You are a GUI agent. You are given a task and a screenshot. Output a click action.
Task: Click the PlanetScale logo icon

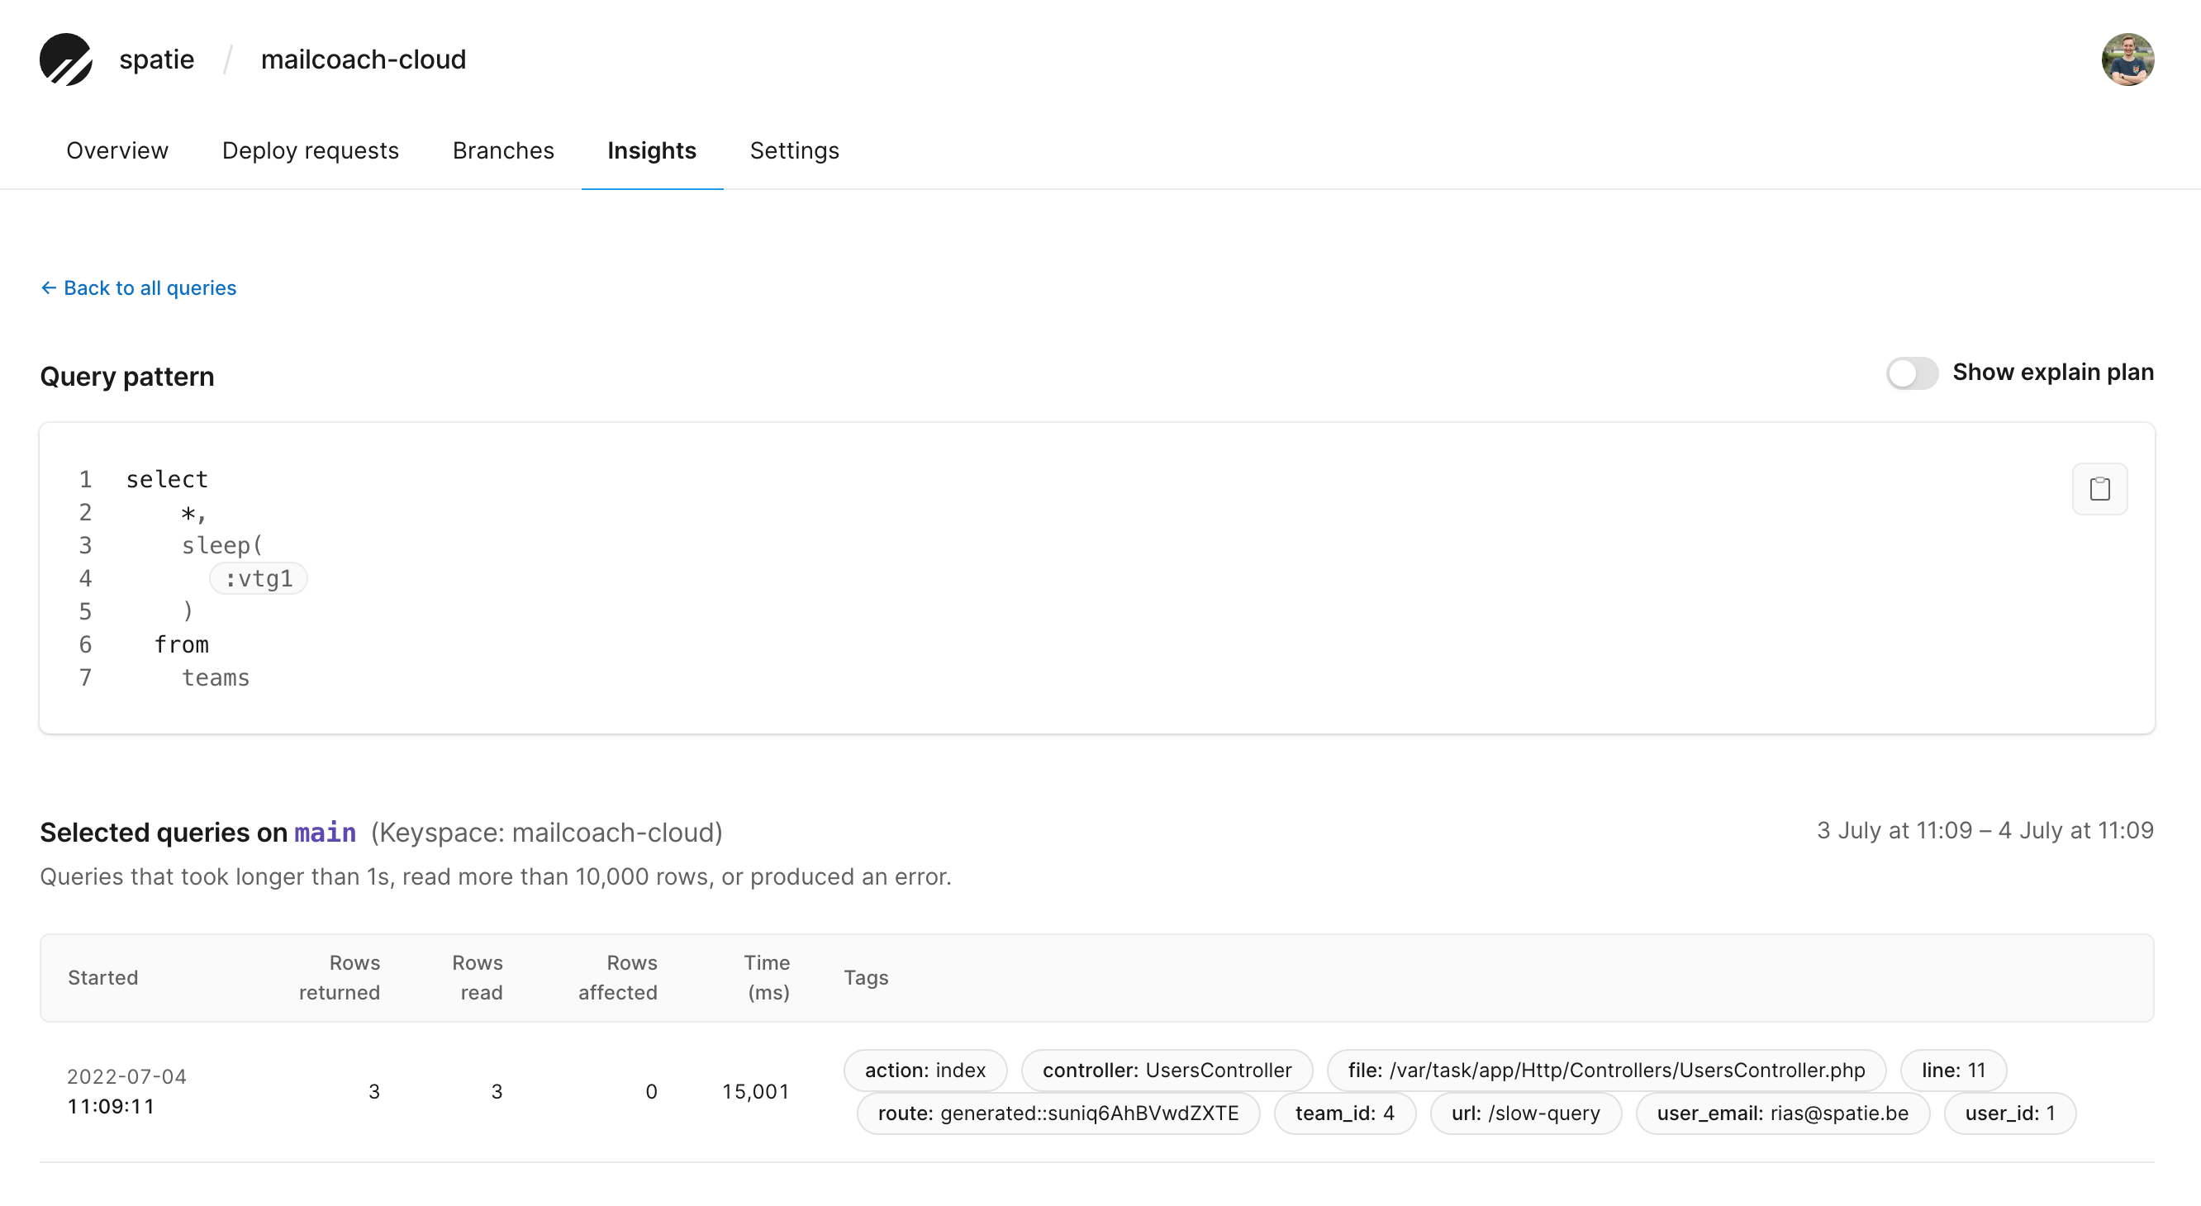pos(66,59)
